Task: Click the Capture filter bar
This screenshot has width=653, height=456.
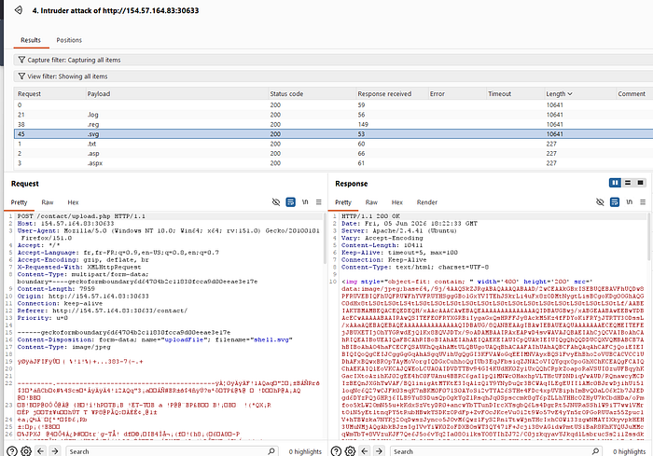Action: [333, 60]
